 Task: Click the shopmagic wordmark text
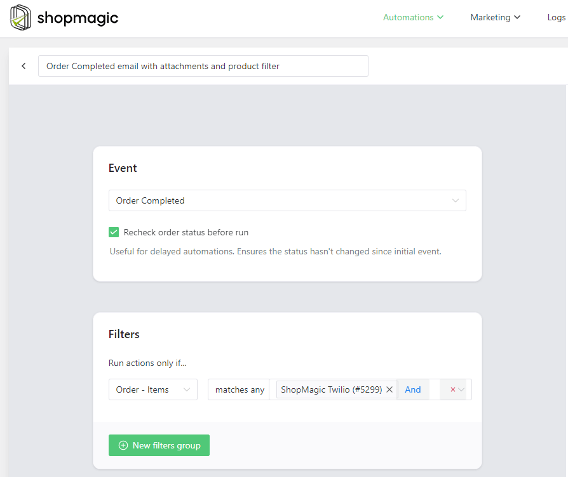(78, 18)
